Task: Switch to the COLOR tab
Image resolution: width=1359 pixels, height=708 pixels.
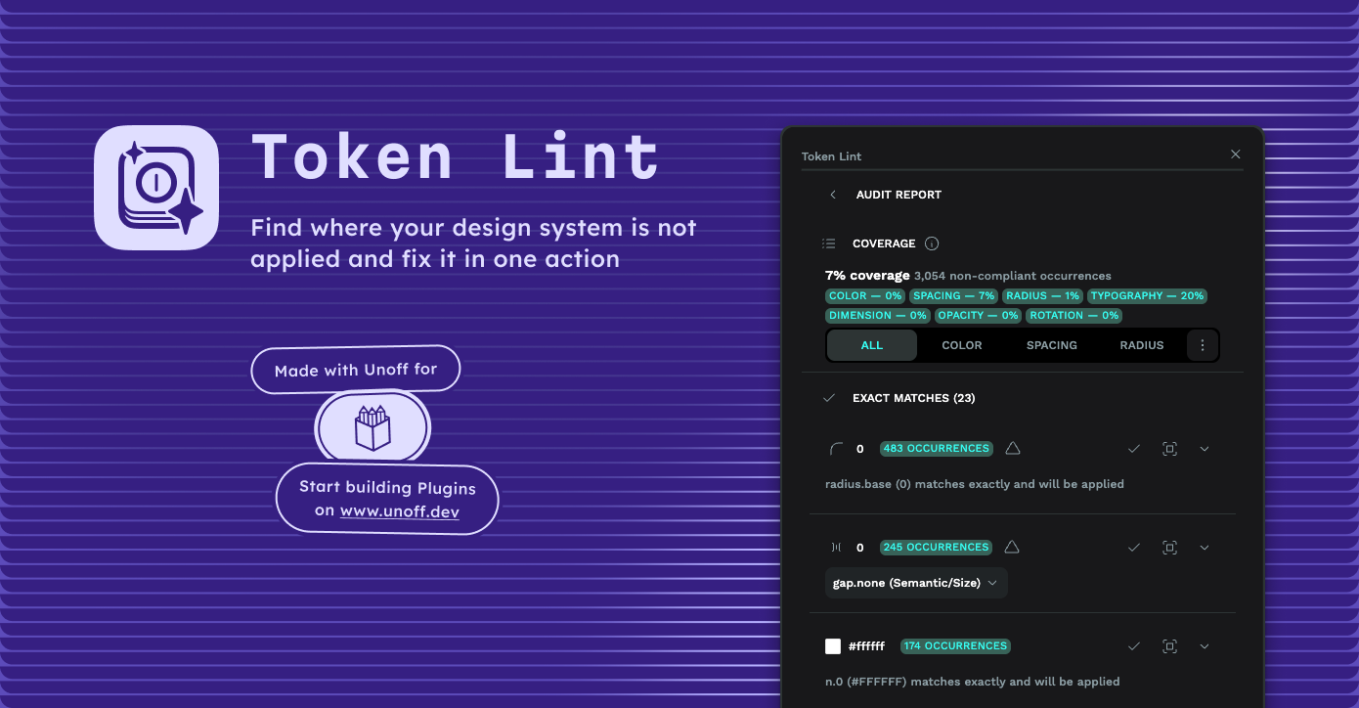Action: (x=962, y=345)
